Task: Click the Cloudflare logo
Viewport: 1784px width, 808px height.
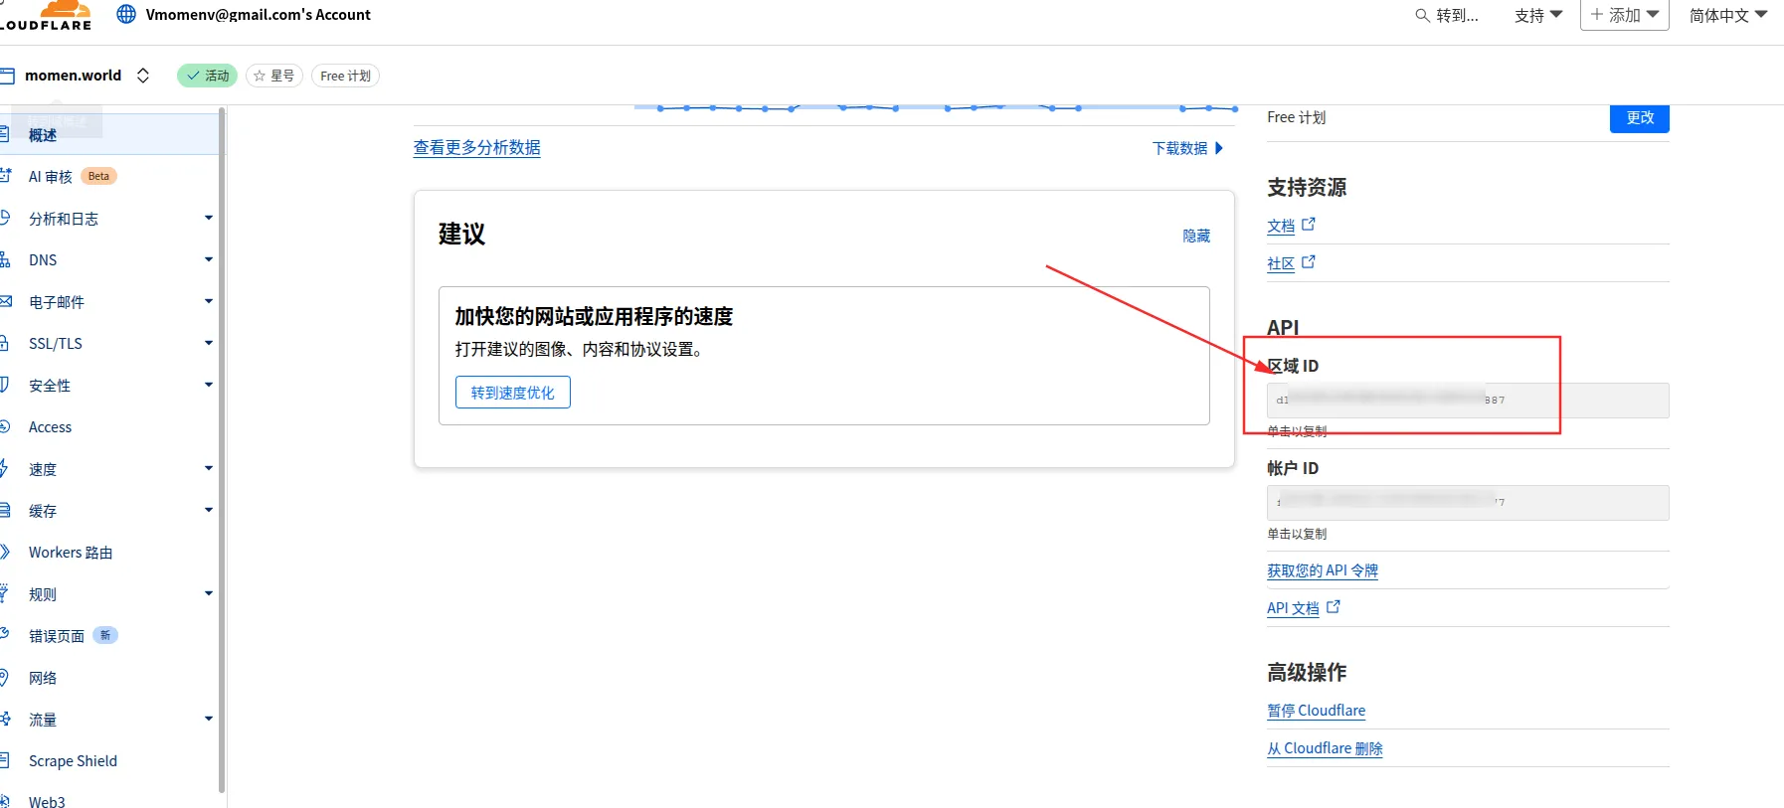Action: [x=48, y=15]
